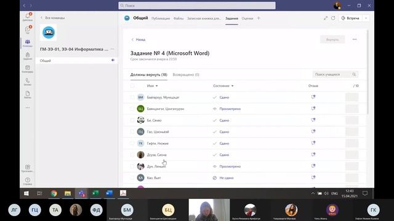The height and width of the screenshot is (221, 394).
Task: Go back with title bar back arrow
Action: coord(24,6)
